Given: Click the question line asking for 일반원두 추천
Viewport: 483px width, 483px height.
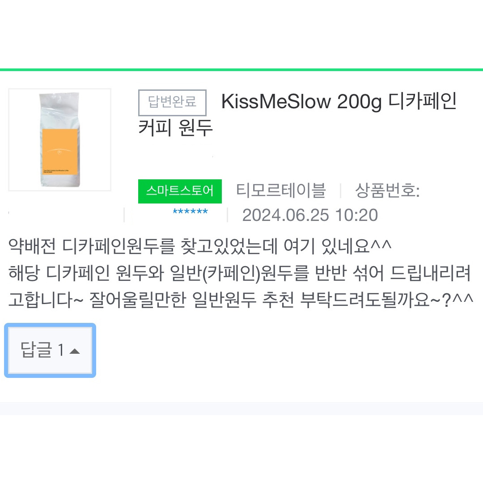Looking at the screenshot, I should tap(241, 299).
